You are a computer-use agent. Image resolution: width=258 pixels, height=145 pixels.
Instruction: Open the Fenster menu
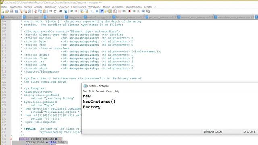click(148, 7)
